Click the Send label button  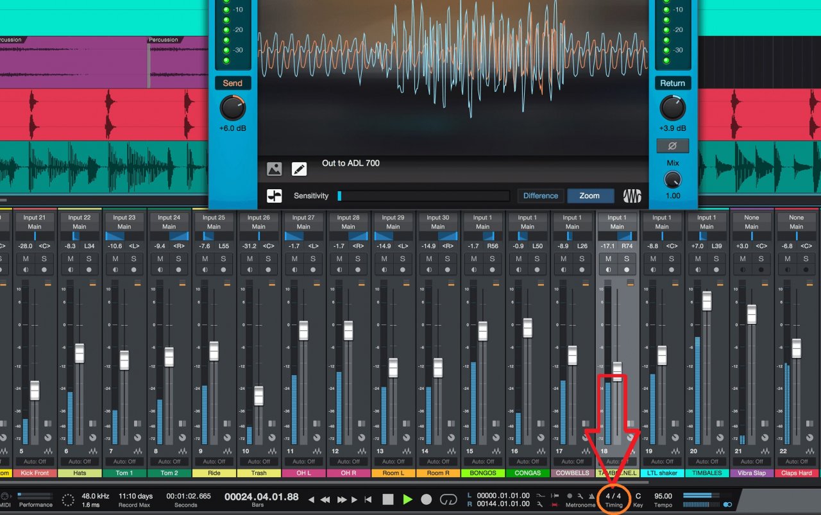coord(233,83)
